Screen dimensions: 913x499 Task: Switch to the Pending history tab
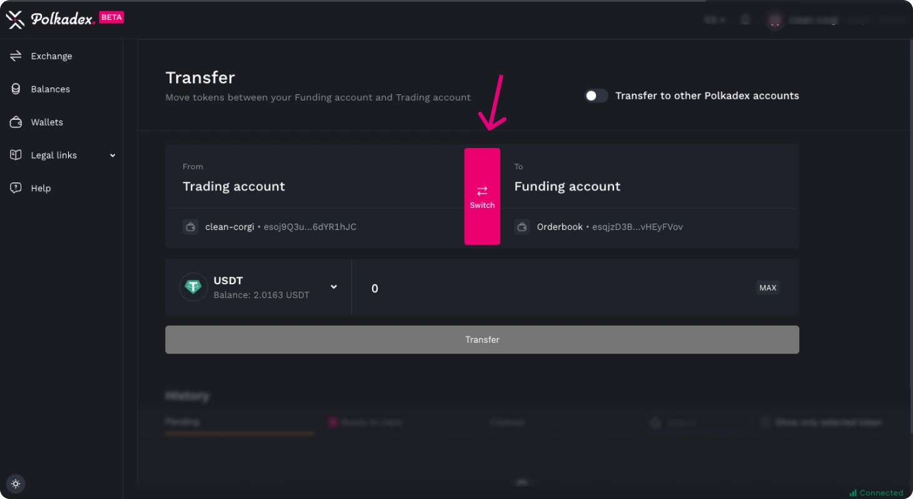182,422
